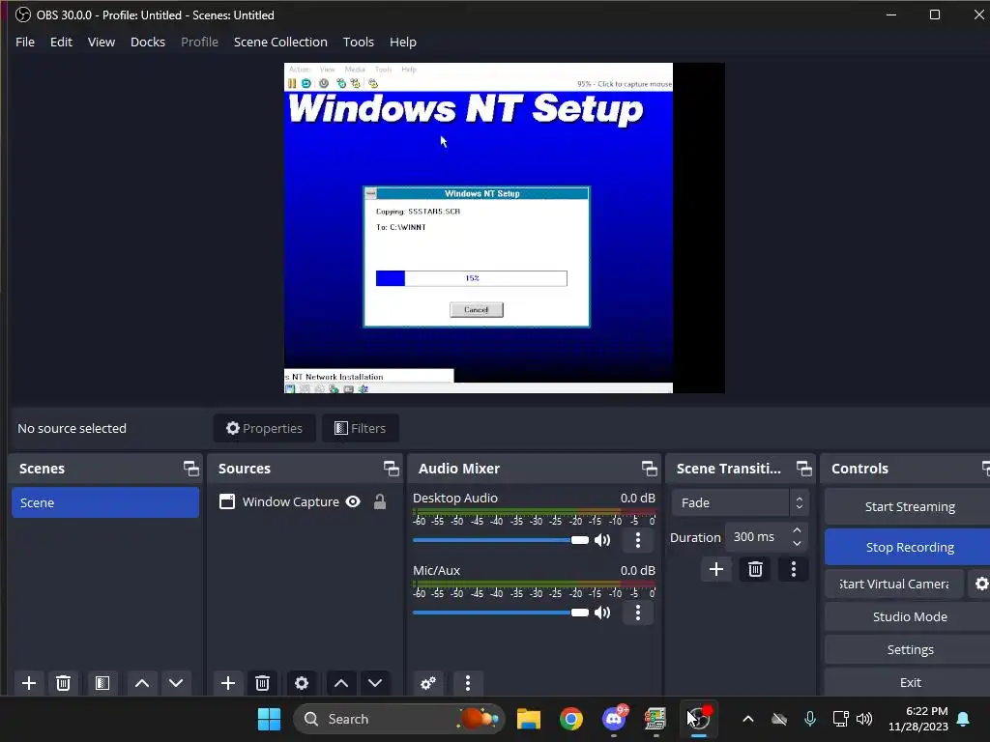Viewport: 990px width, 742px height.
Task: Click Start Virtual Camera button
Action: pos(894,585)
